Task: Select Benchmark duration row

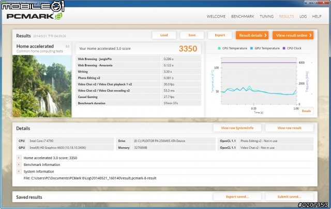Action: (x=138, y=103)
